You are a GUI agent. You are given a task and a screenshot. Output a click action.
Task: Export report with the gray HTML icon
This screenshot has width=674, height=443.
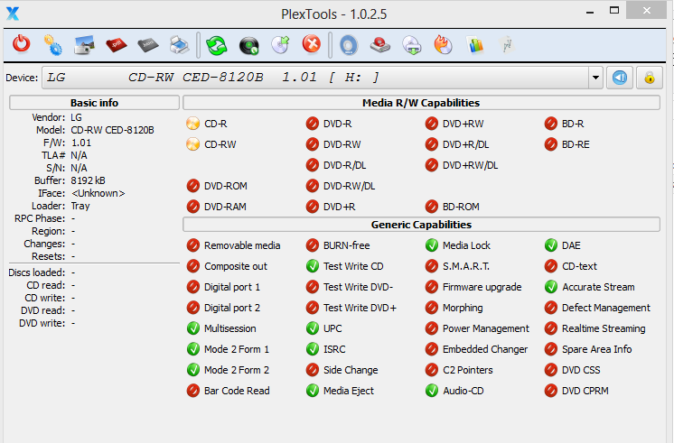point(148,44)
